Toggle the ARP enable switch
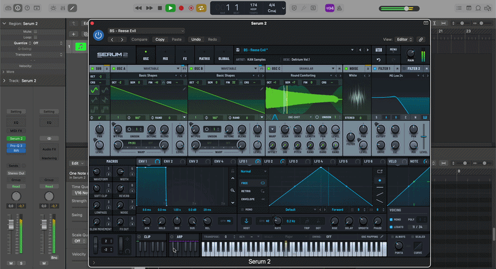 click(172, 237)
